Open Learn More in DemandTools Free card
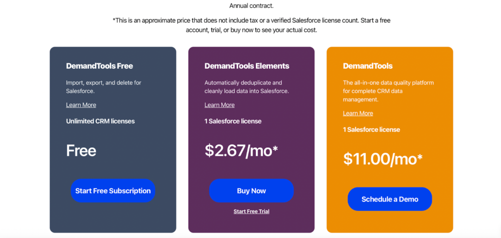 click(x=81, y=105)
